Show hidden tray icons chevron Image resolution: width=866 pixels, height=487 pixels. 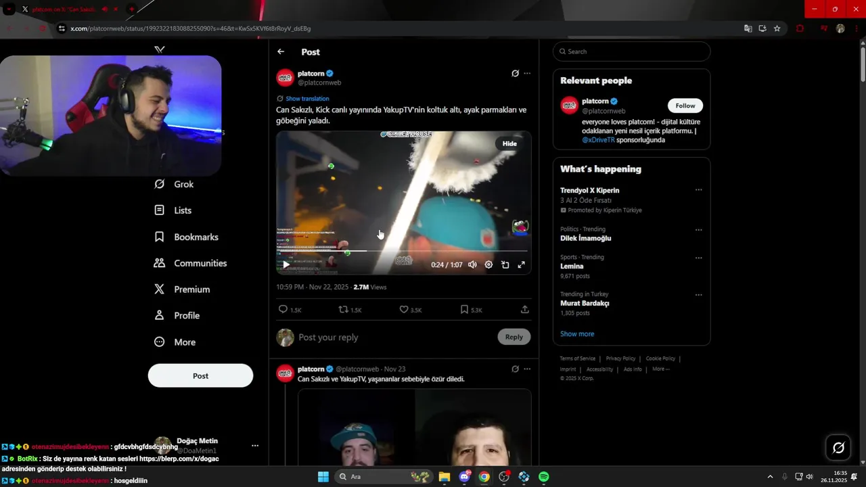click(770, 477)
